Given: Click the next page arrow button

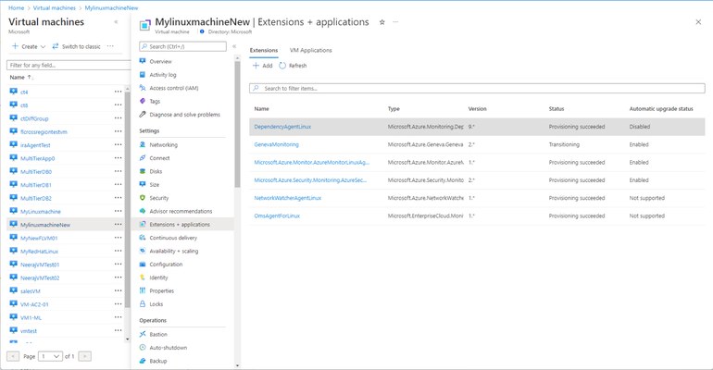Looking at the screenshot, I should point(84,356).
